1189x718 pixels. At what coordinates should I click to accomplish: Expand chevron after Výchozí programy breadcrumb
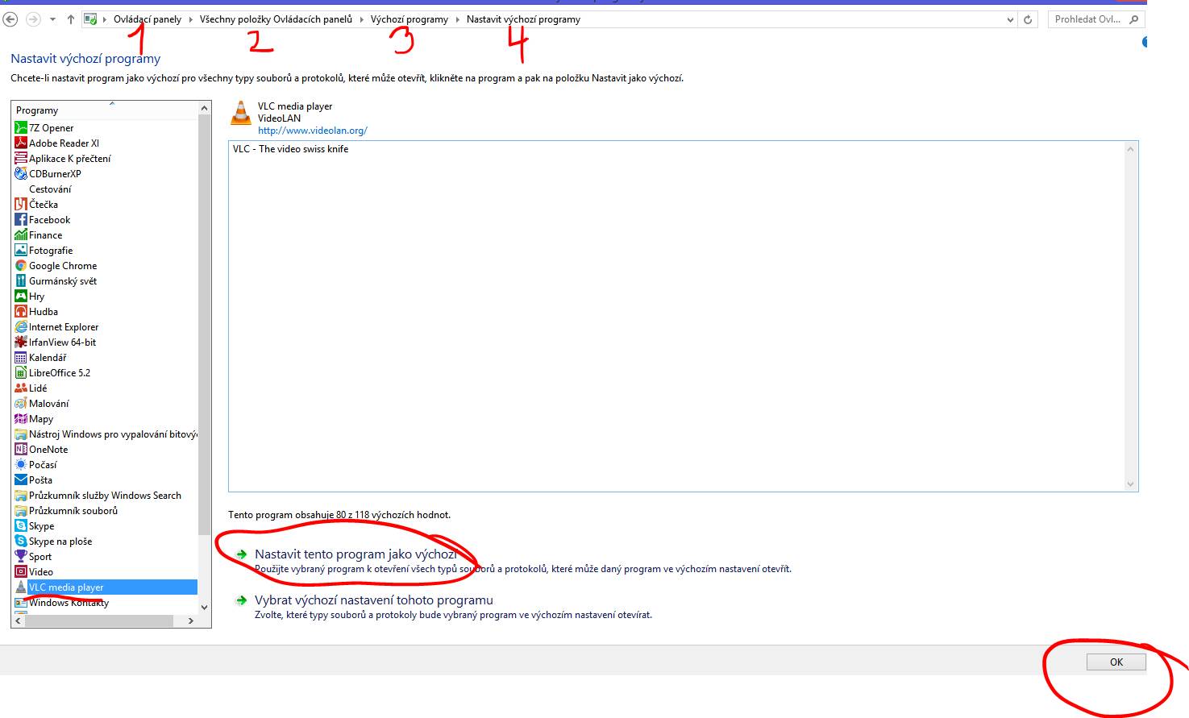point(458,19)
